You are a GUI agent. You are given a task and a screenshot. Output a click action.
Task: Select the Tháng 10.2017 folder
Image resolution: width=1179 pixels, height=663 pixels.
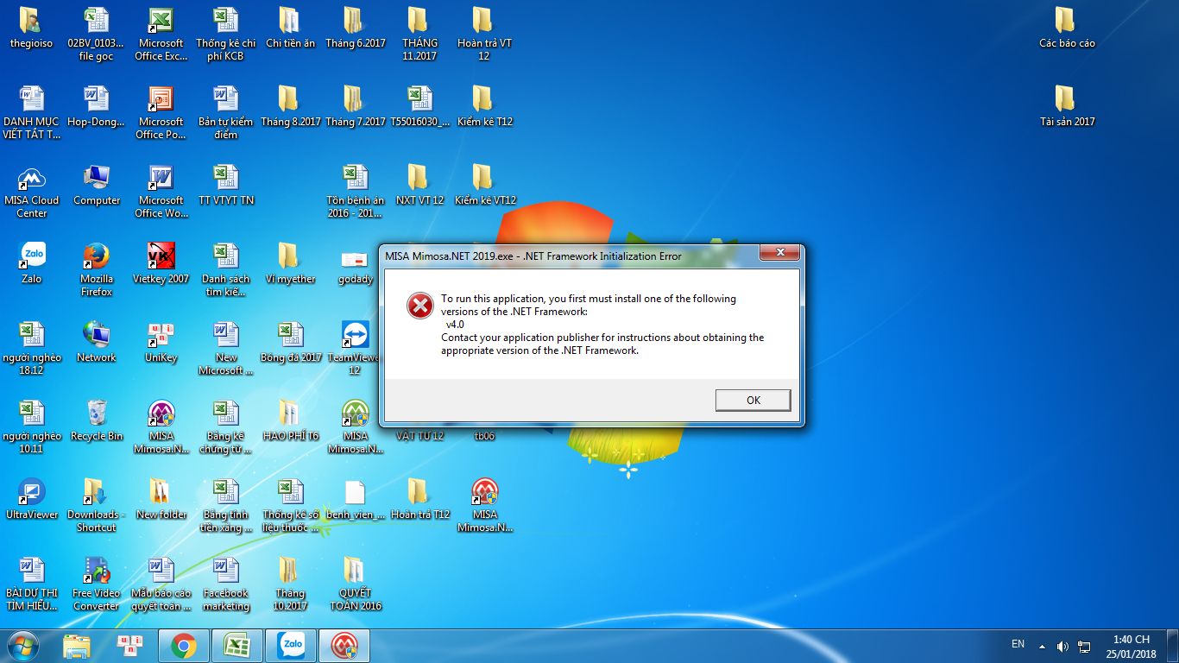(290, 584)
